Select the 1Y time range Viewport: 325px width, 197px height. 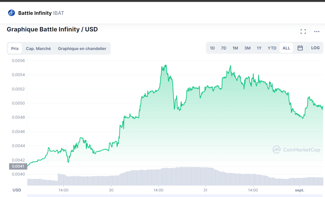(259, 48)
